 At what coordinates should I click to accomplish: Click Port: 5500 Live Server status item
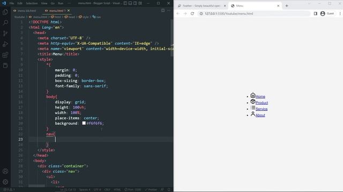pyautogui.click(x=133, y=190)
